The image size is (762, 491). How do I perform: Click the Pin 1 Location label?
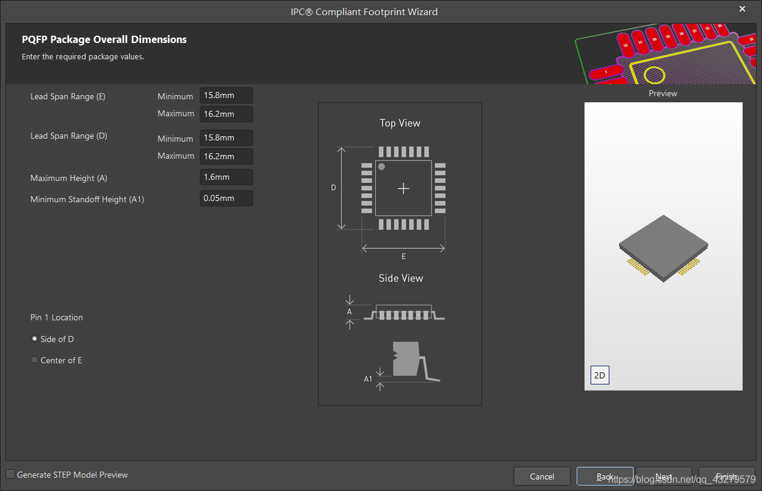tap(56, 317)
